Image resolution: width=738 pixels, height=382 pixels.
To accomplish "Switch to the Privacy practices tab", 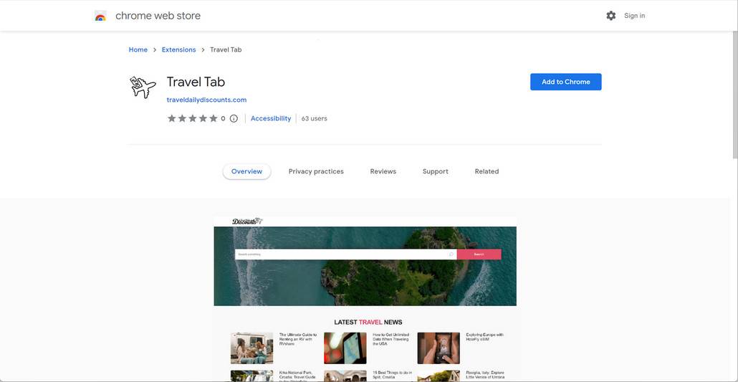I will 316,171.
